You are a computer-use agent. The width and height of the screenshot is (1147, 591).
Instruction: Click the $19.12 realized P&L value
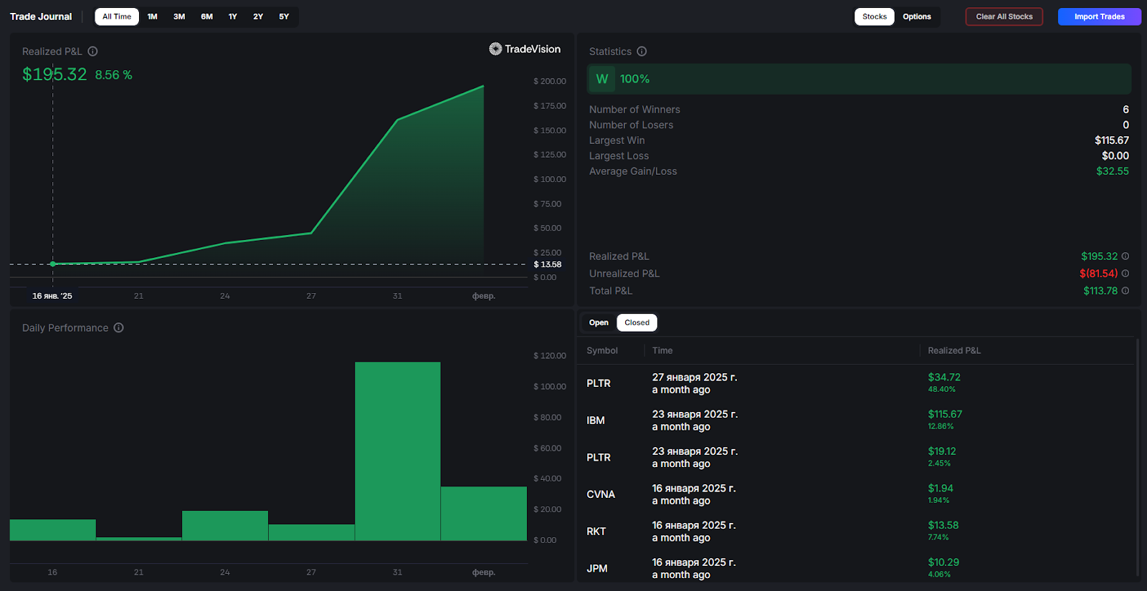click(942, 451)
